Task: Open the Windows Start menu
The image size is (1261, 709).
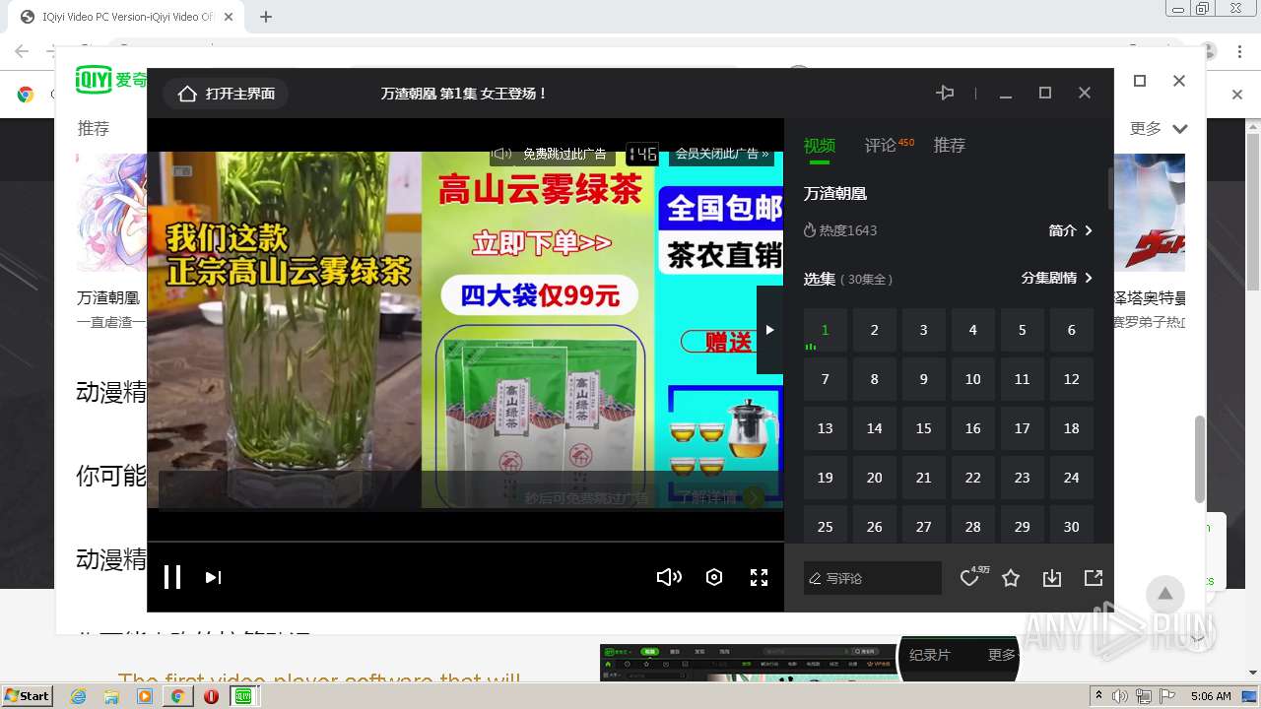Action: 27,695
